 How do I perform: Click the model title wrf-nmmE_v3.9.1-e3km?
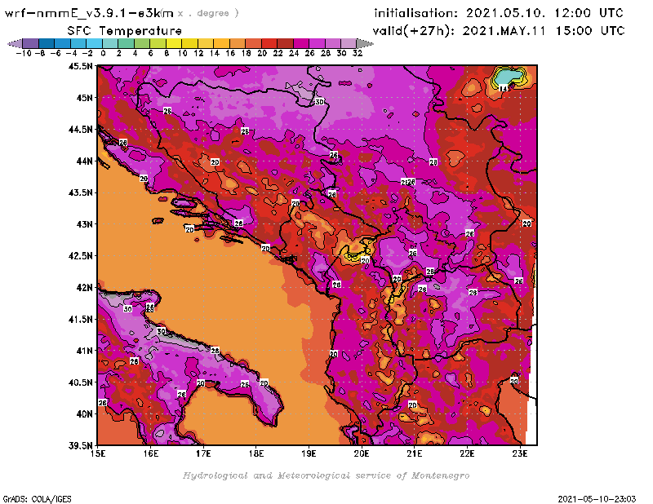[89, 13]
